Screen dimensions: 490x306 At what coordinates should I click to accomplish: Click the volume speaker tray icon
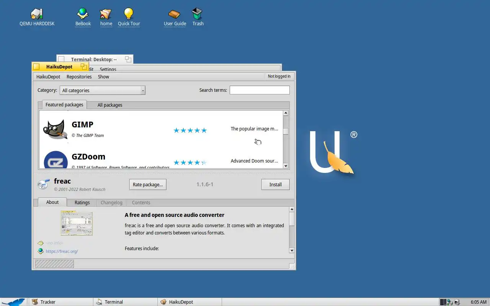[457, 302]
